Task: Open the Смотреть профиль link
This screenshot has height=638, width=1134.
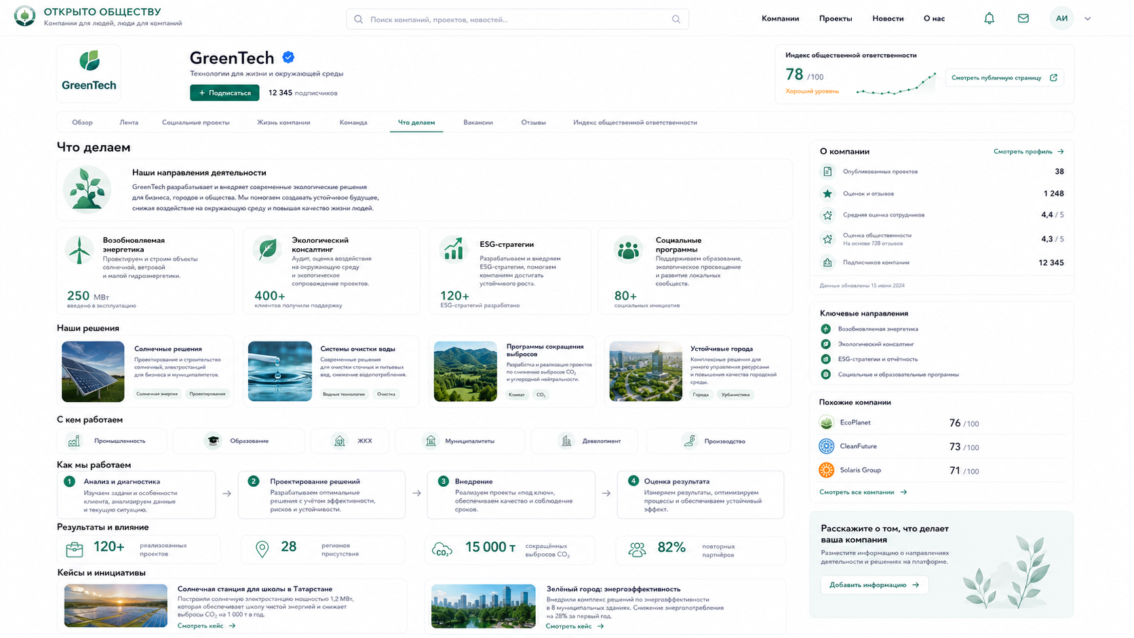Action: [x=1029, y=152]
